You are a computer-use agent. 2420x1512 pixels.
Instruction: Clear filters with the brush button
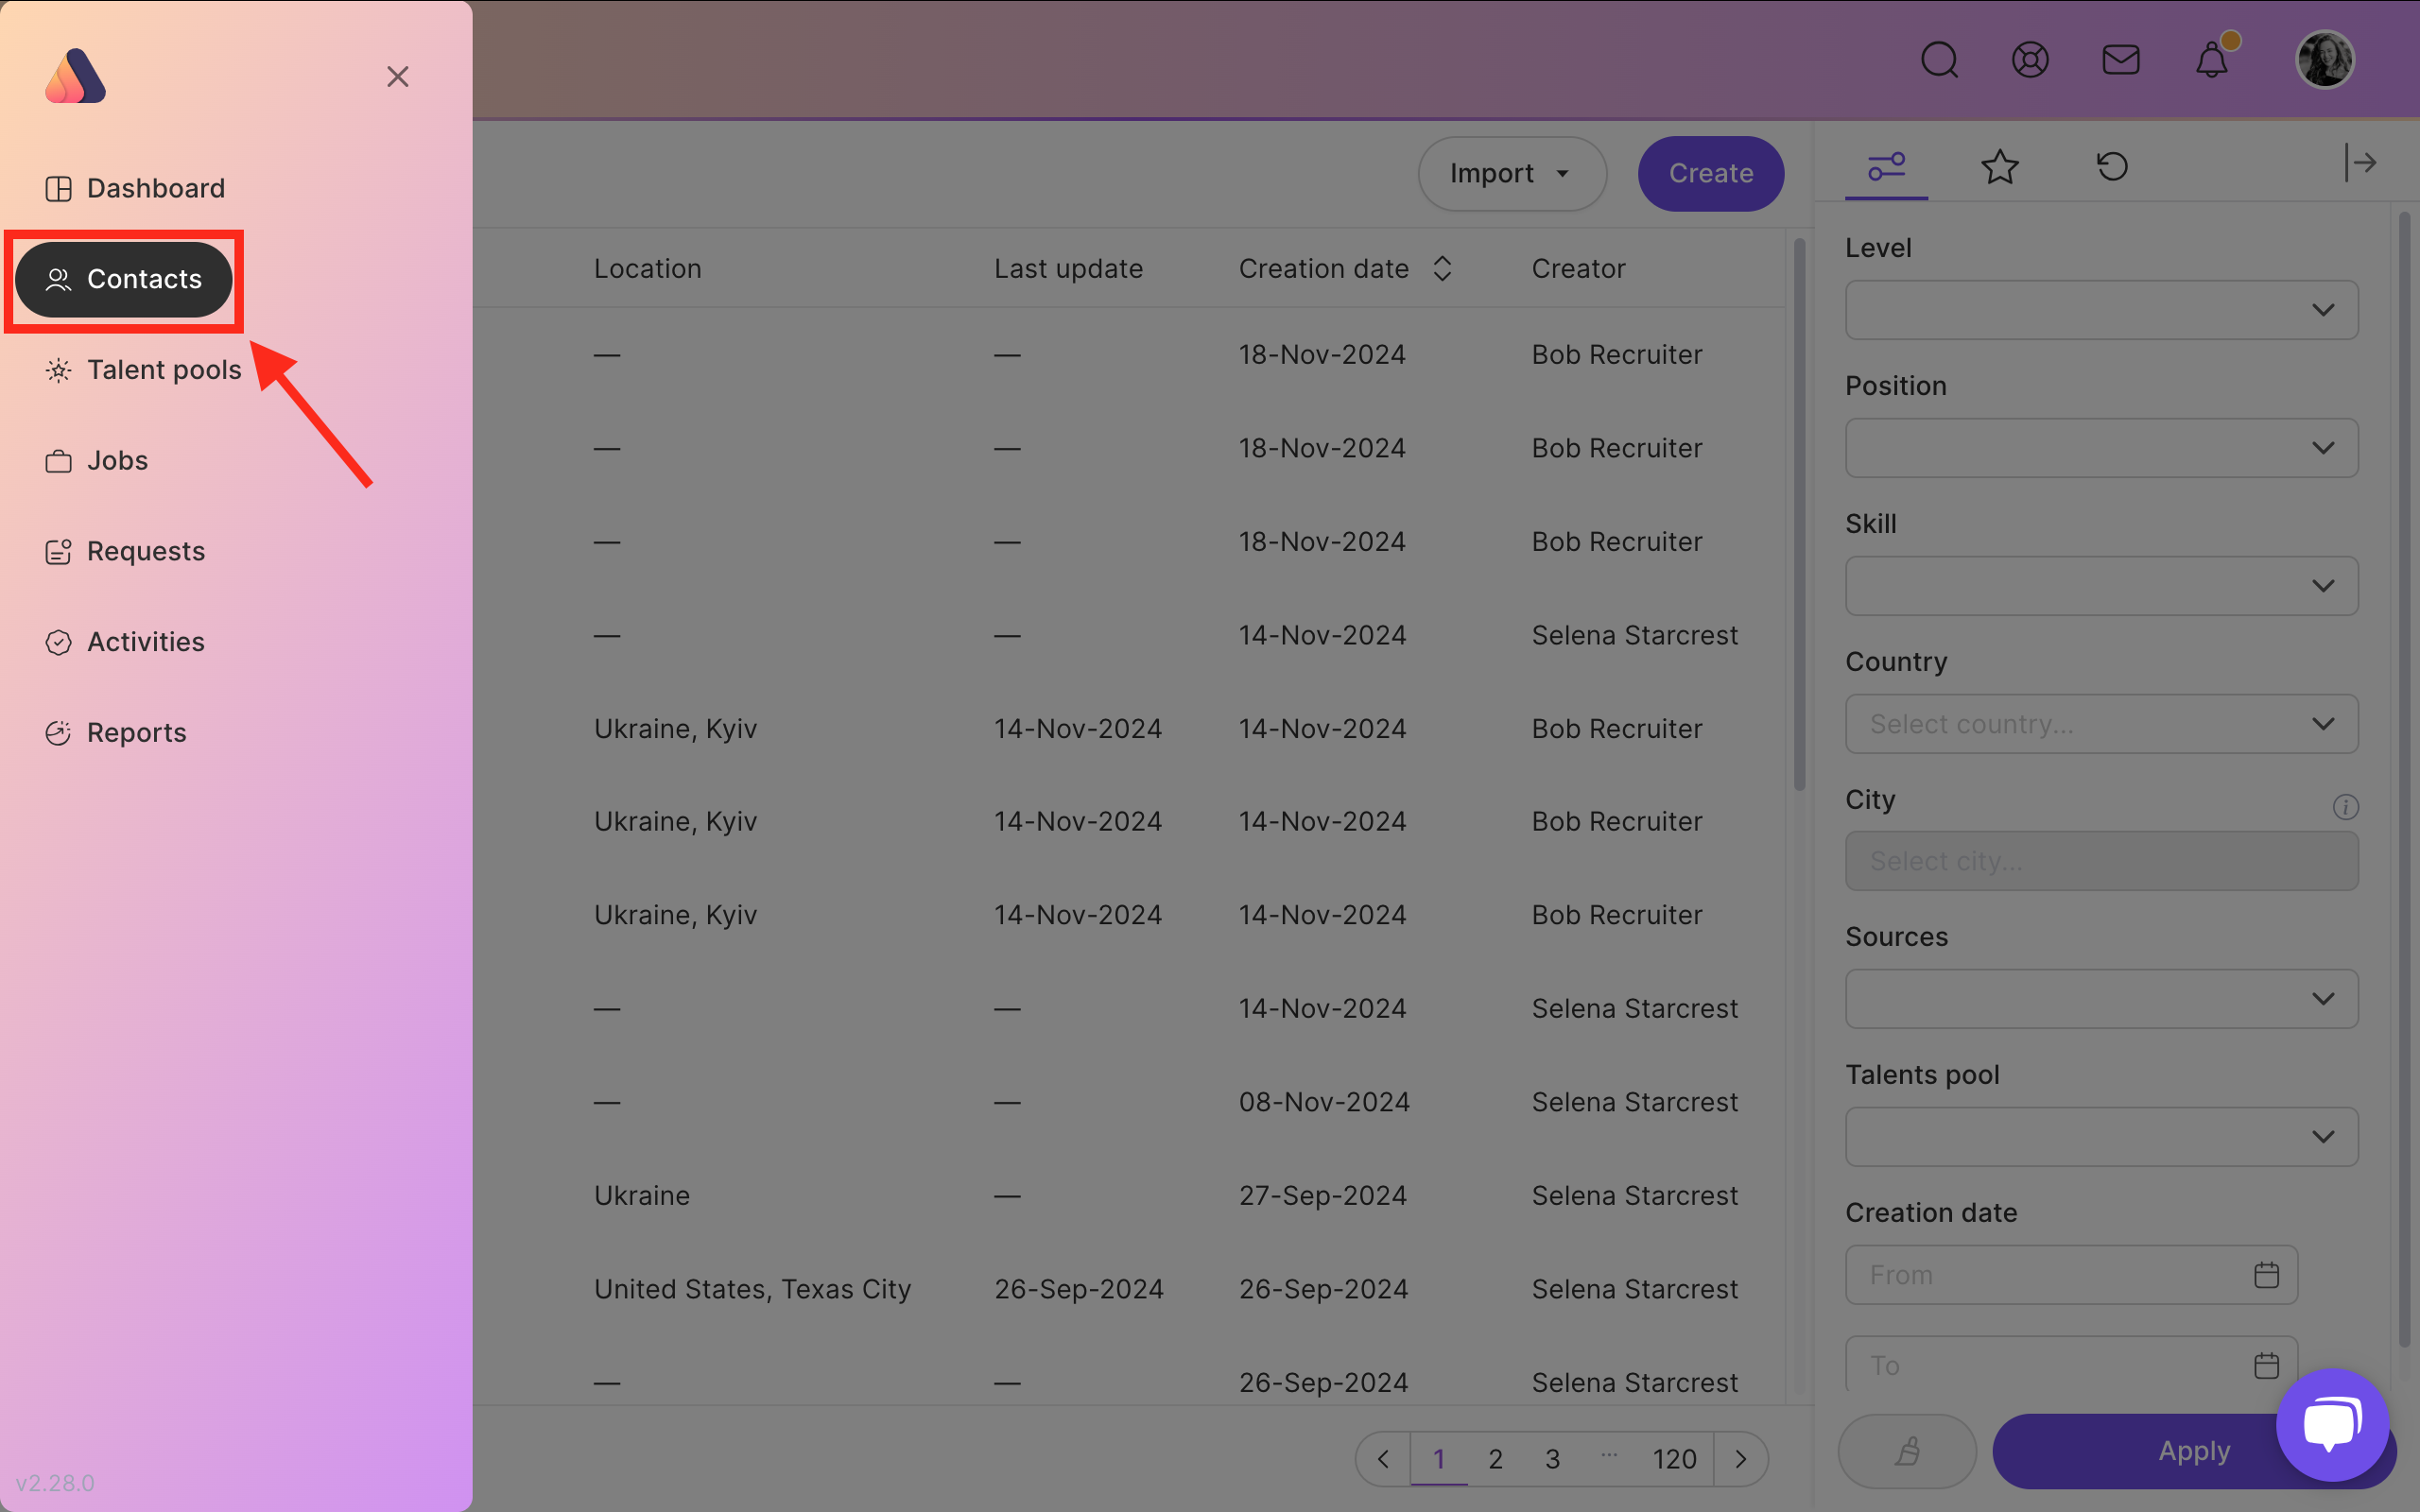click(x=1907, y=1451)
